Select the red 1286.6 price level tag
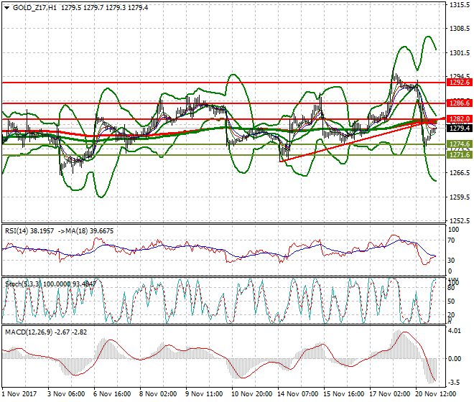The width and height of the screenshot is (474, 402). (x=458, y=103)
